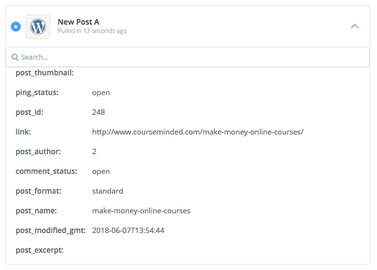Click the link field label
377x270 pixels.
point(23,132)
